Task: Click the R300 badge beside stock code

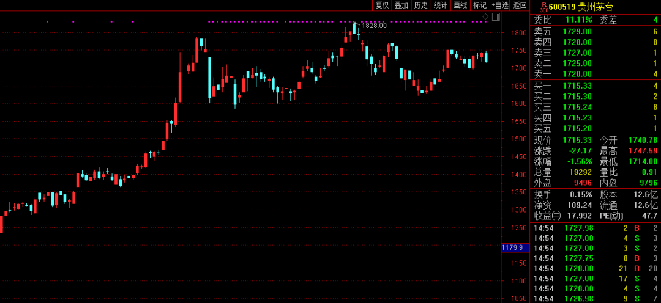Action: click(544, 7)
